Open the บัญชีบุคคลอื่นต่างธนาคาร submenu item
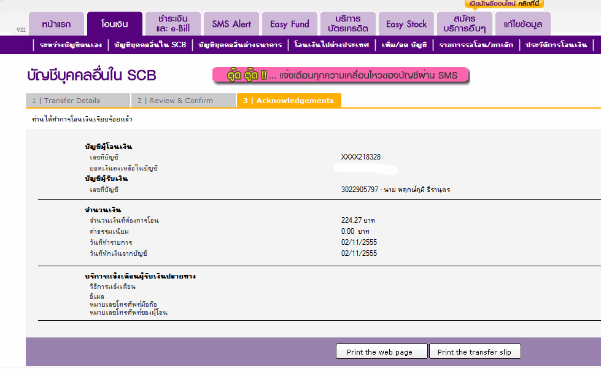 (240, 45)
